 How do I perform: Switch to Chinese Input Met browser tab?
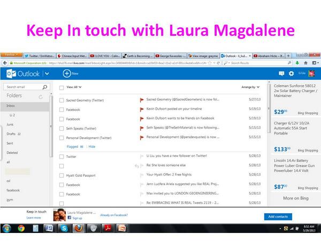tap(72, 56)
